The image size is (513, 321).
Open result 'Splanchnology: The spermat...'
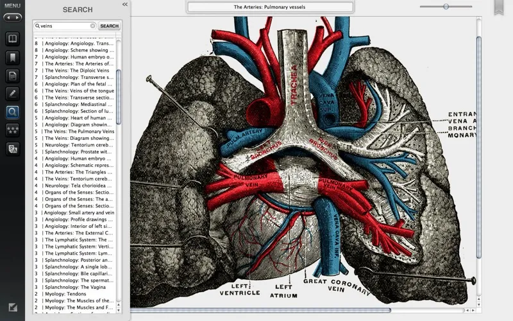point(74,281)
